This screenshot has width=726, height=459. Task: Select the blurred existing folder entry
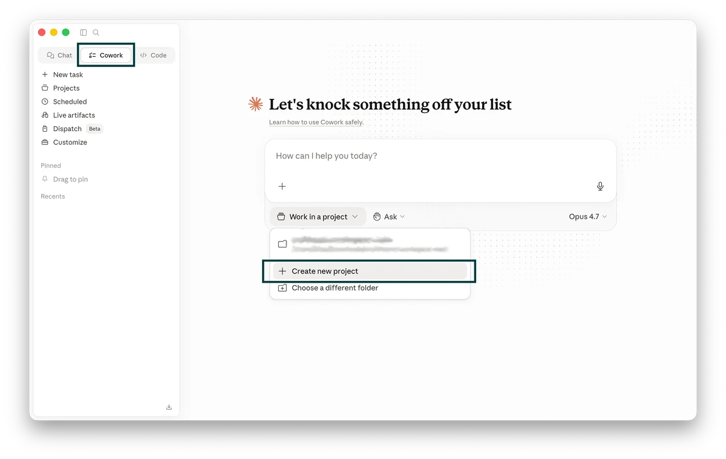[x=370, y=244]
